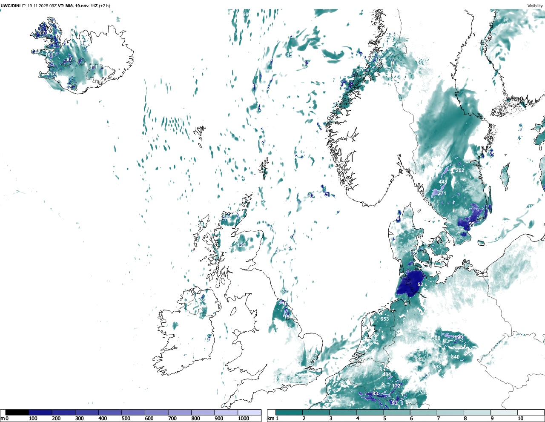This screenshot has height=422, width=545.
Task: Click the 'Visibility' title text
Action: point(535,6)
